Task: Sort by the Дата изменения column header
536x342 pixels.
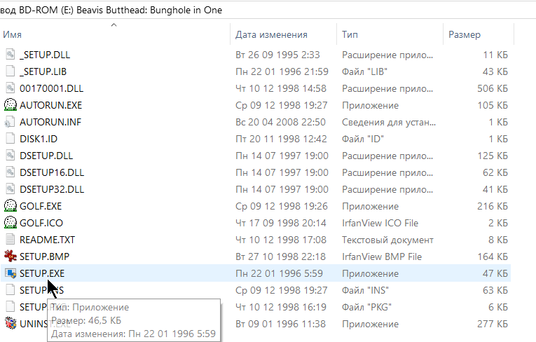Action: 271,34
